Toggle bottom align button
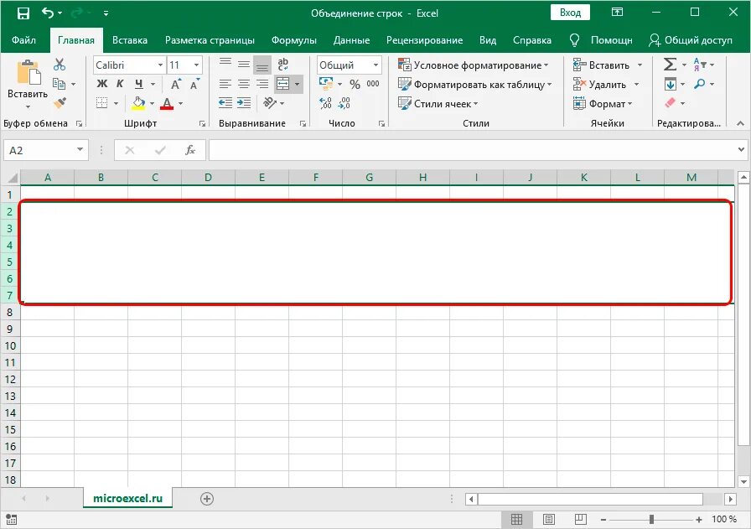The image size is (751, 529). (x=262, y=65)
